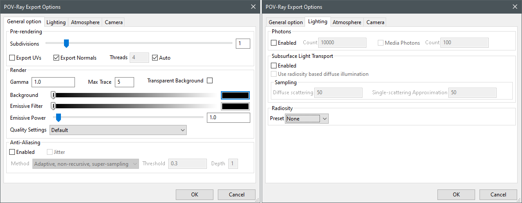This screenshot has width=522, height=203.
Task: Select General option tab in left dialog
Action: (x=24, y=21)
